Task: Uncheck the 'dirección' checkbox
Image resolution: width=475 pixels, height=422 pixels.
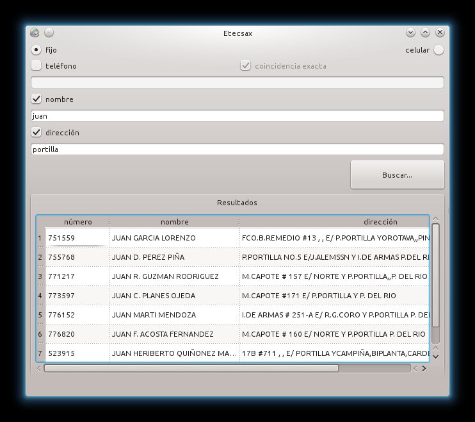Action: click(x=36, y=132)
